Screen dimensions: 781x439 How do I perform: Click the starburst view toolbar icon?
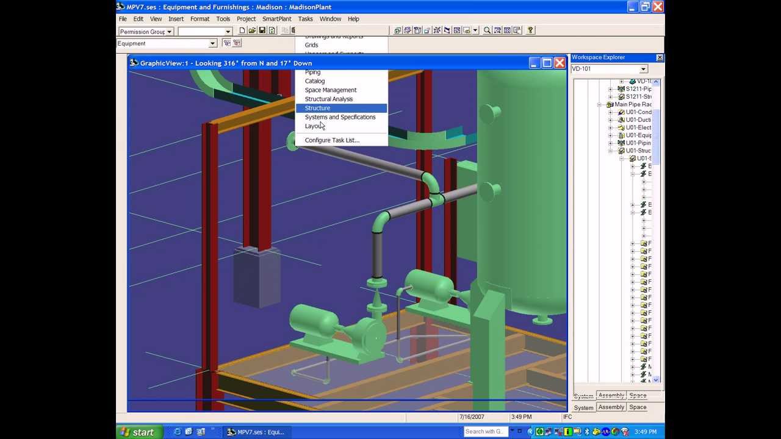click(437, 30)
